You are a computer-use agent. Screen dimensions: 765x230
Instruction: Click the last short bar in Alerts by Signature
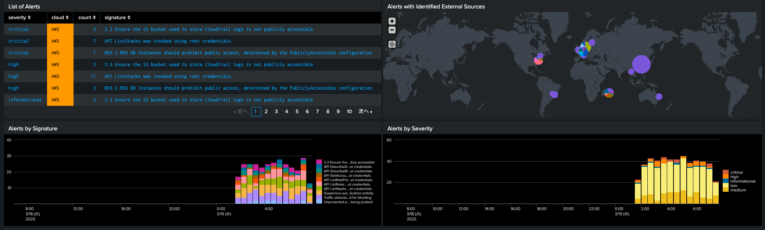click(x=310, y=194)
